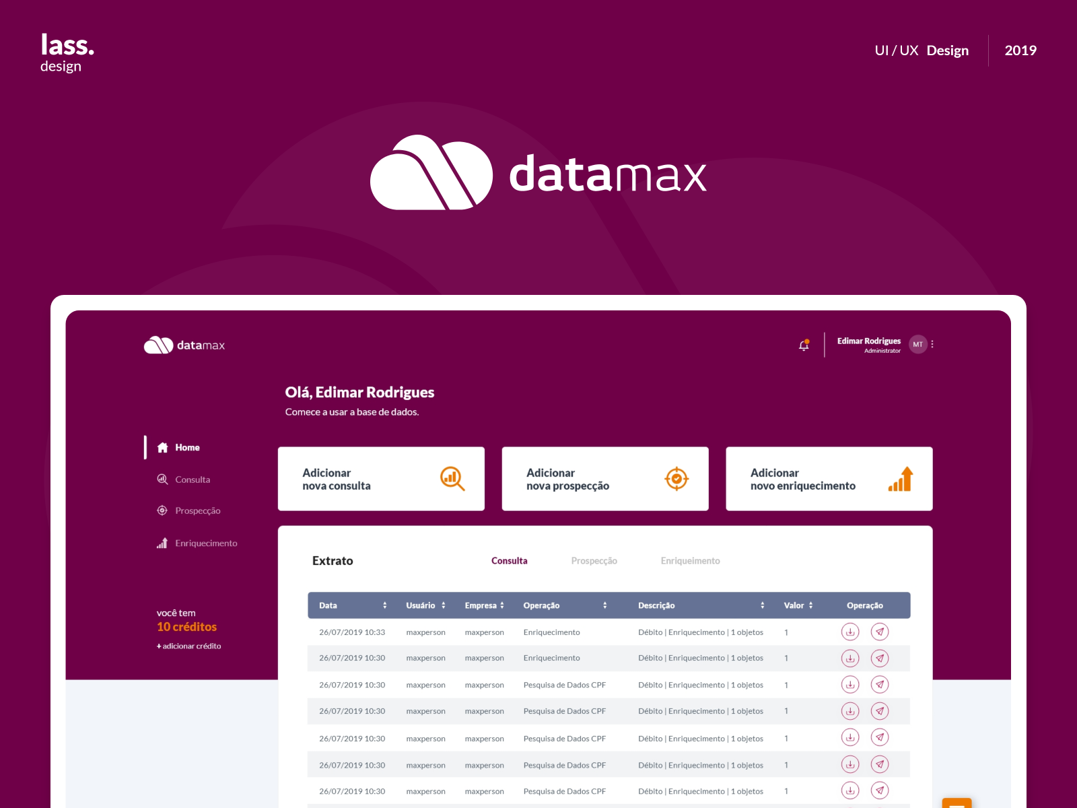Screen dimensions: 1077x808
Task: Open the Enriqueimento tab in Extrato
Action: click(690, 560)
